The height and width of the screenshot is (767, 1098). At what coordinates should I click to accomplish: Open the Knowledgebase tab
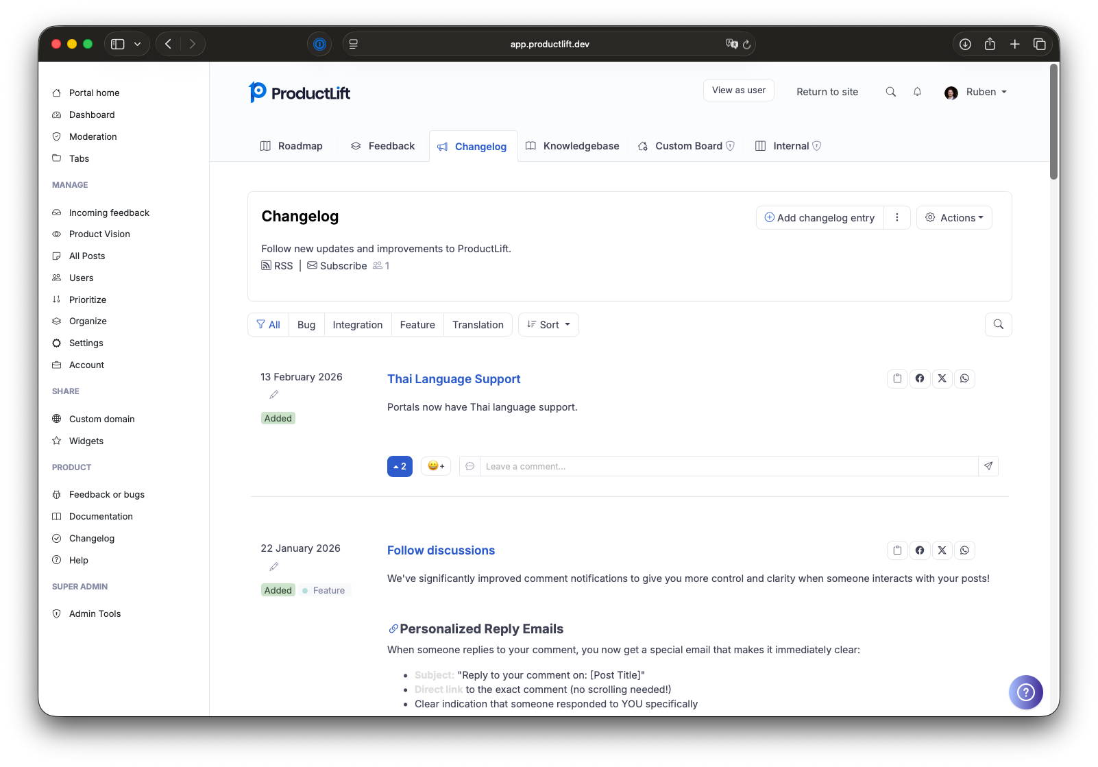pyautogui.click(x=572, y=146)
